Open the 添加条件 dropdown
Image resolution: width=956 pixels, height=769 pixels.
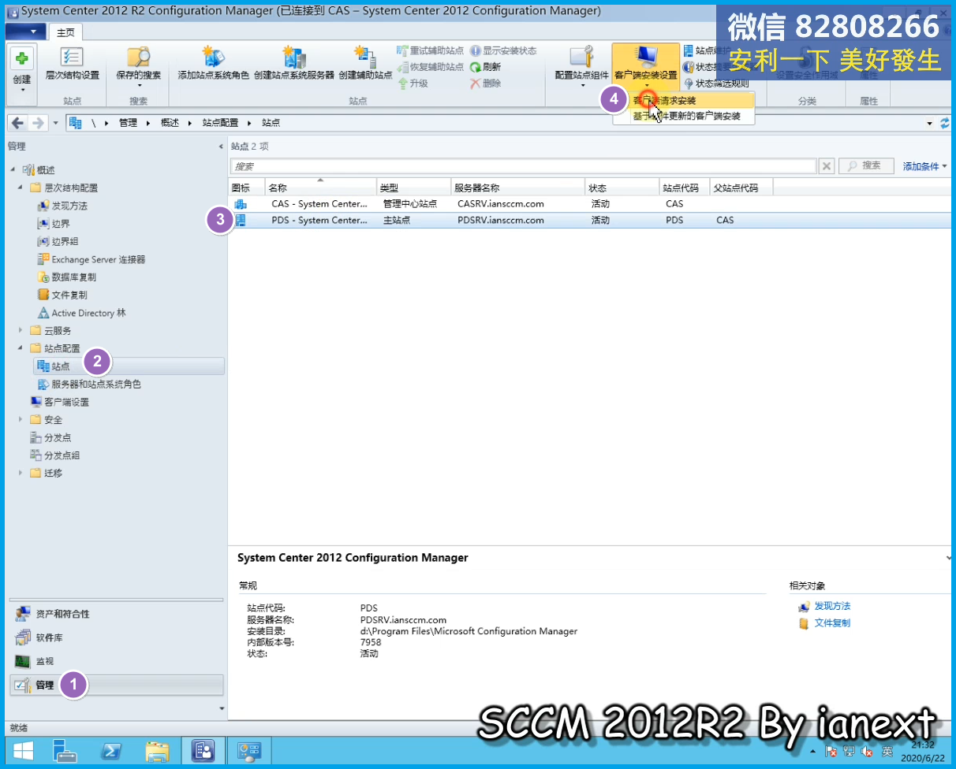point(924,166)
